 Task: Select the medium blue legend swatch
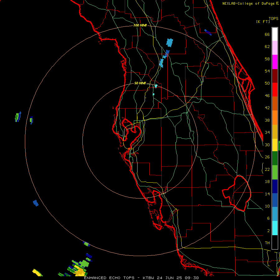(275, 200)
